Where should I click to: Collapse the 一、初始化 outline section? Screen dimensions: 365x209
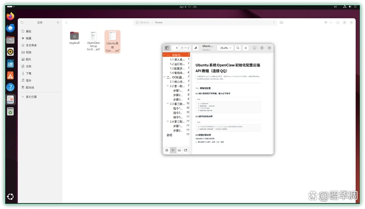[164, 55]
